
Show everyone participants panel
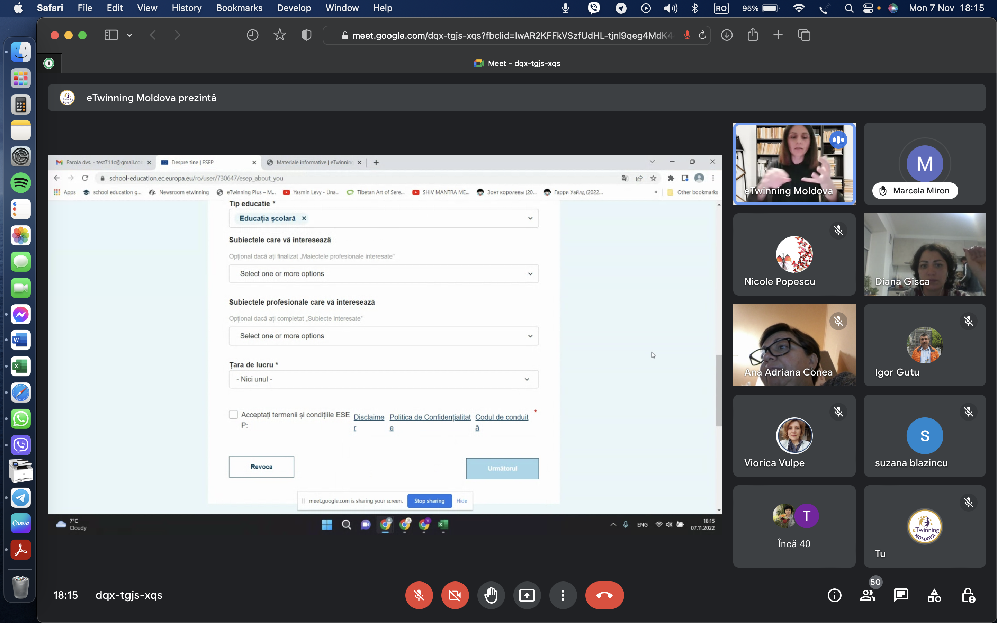click(x=868, y=595)
